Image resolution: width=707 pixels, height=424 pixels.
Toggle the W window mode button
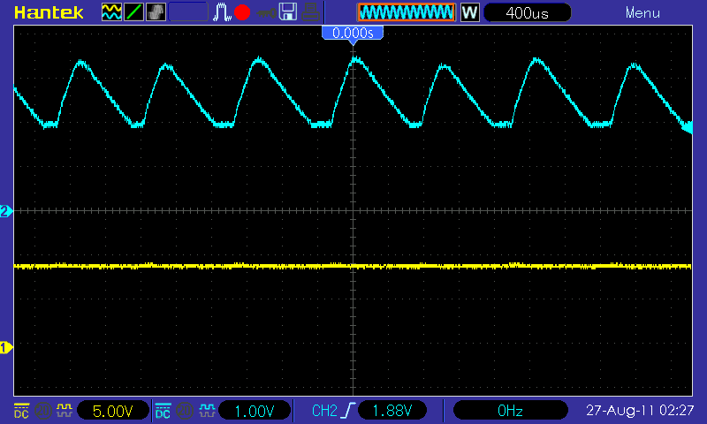click(x=469, y=12)
